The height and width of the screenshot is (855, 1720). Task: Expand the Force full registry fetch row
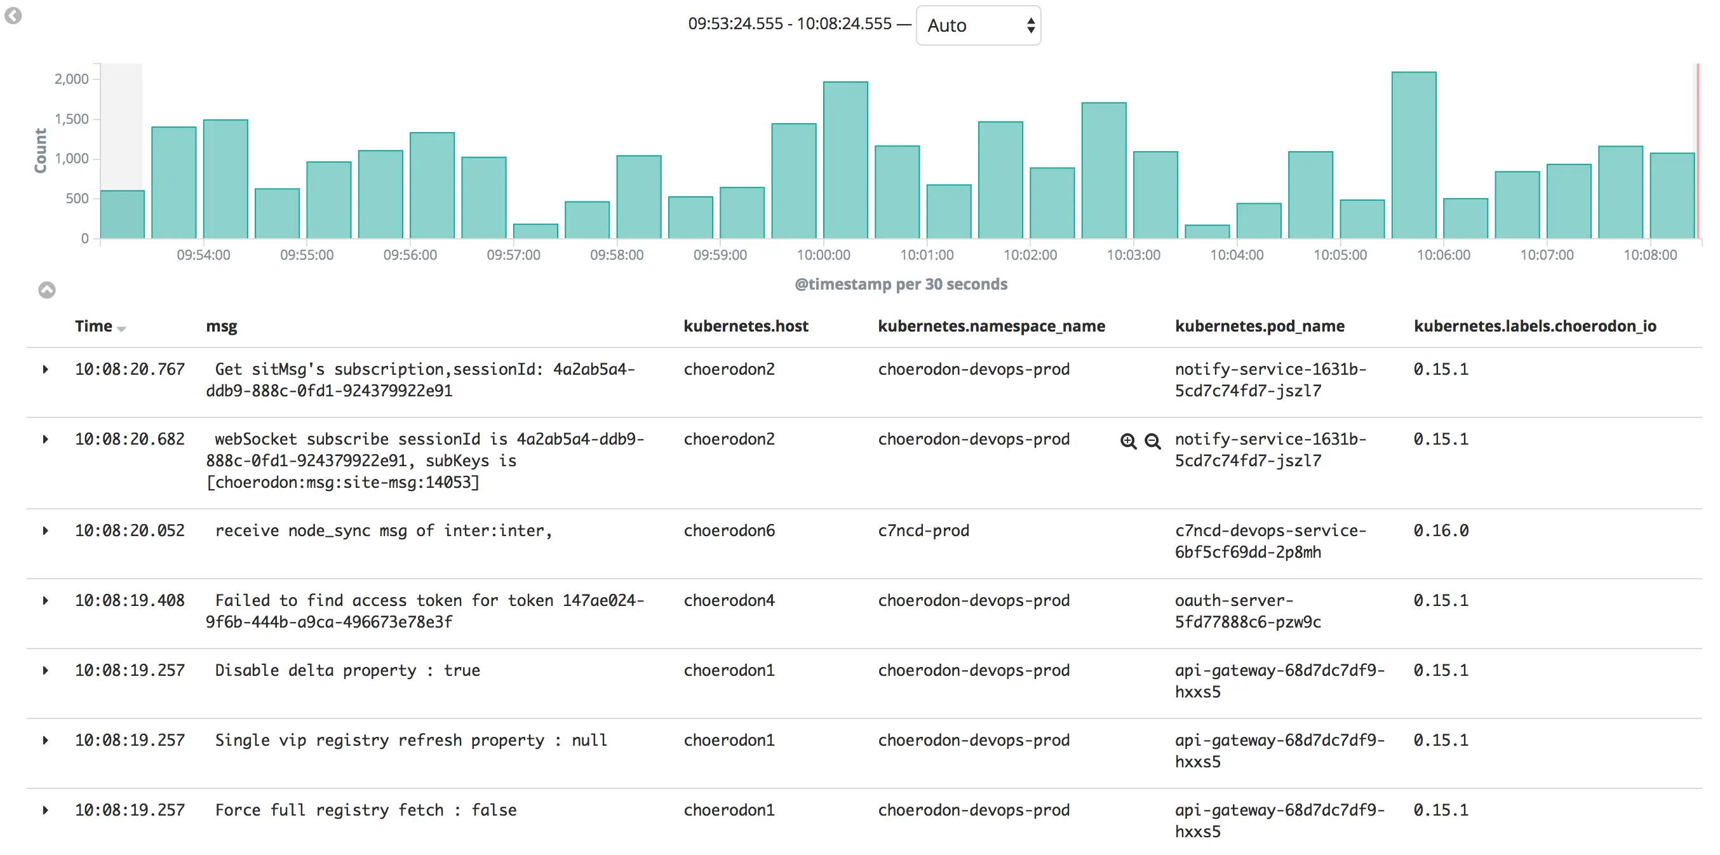pyautogui.click(x=45, y=811)
